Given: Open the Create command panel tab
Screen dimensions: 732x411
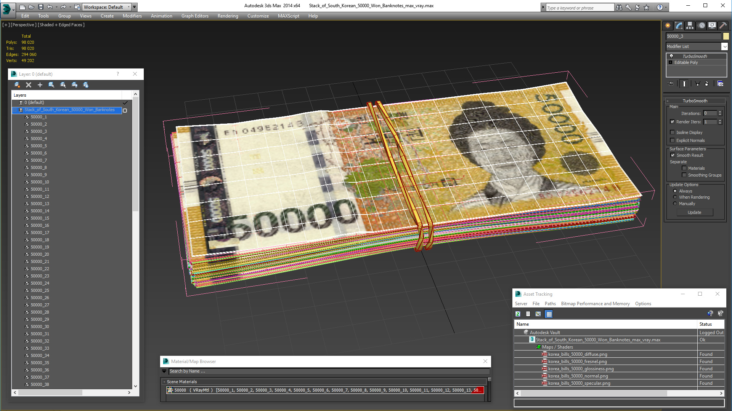Looking at the screenshot, I should (x=668, y=25).
